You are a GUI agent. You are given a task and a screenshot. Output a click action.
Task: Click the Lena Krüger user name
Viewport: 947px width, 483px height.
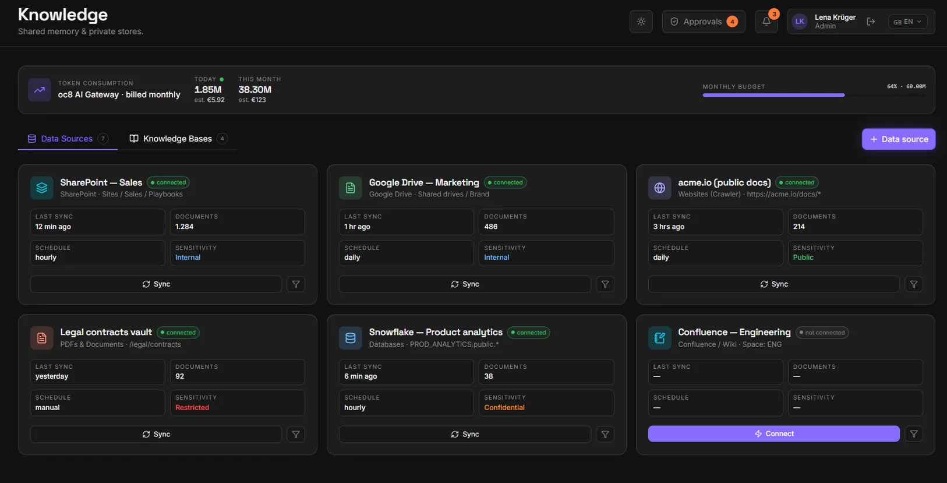[x=835, y=17]
